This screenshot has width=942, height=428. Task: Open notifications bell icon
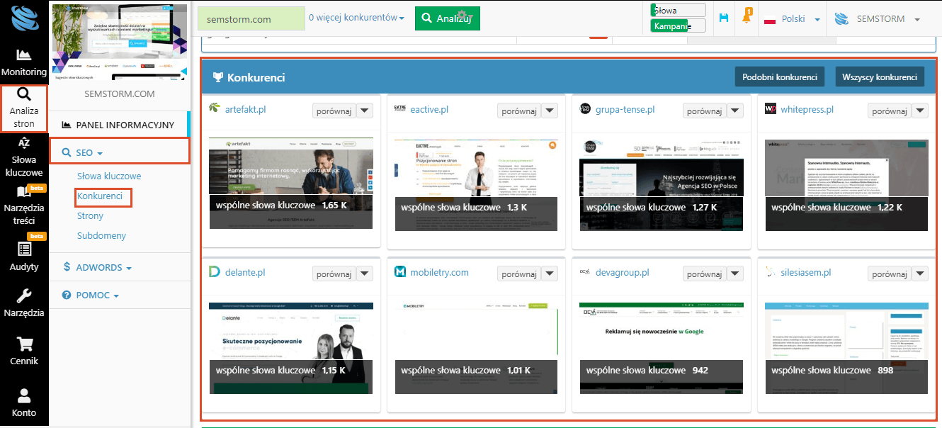[747, 18]
